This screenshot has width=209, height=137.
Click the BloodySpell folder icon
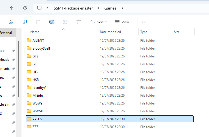coord(29,48)
